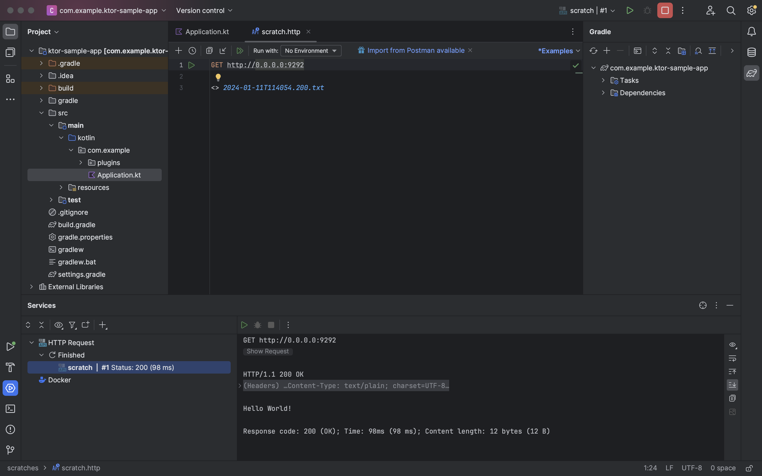Screen dimensions: 762x476
Task: Run all requests in the HTTP scratch file
Action: point(240,50)
